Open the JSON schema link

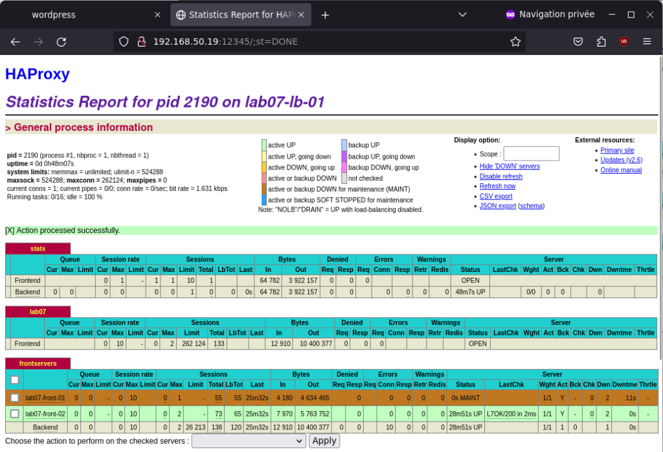pyautogui.click(x=531, y=206)
